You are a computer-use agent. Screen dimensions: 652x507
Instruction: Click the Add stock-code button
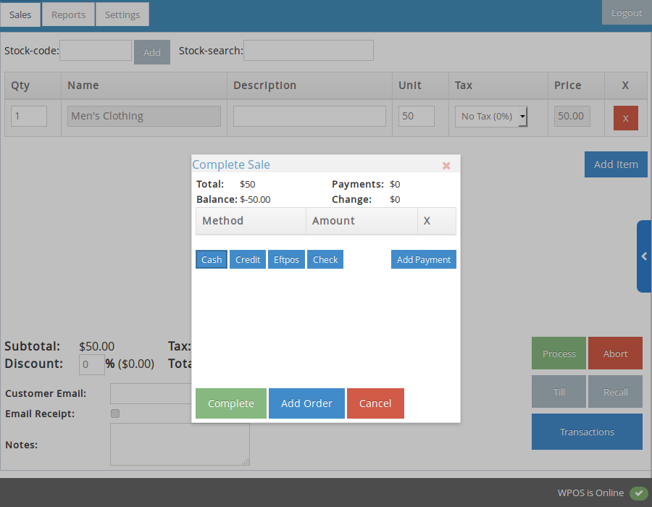(152, 52)
